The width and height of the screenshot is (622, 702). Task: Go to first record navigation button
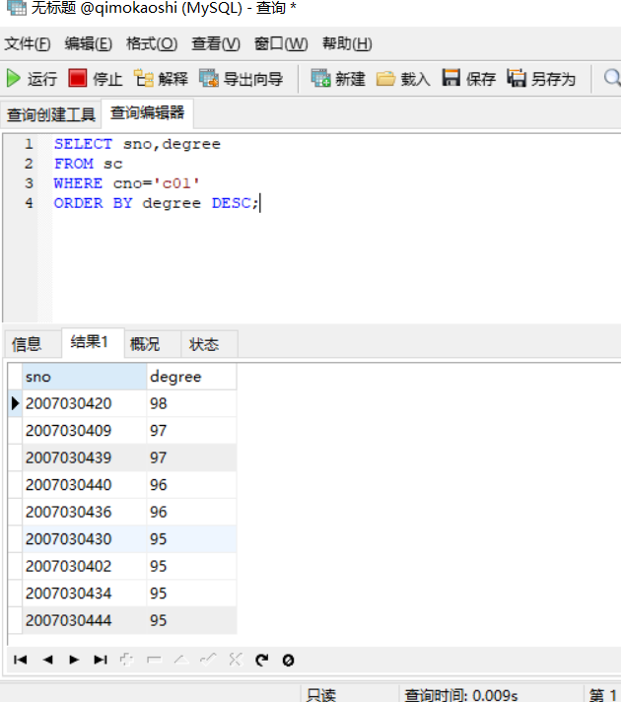pyautogui.click(x=21, y=660)
